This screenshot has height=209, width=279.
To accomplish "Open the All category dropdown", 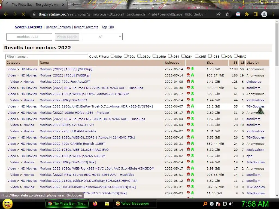I will 102,37.
